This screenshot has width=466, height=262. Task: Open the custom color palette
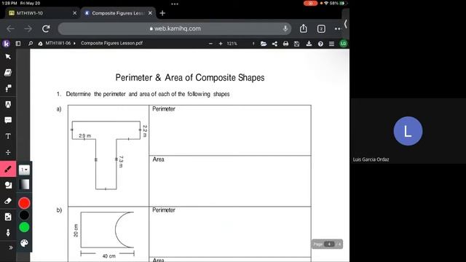[x=24, y=243]
